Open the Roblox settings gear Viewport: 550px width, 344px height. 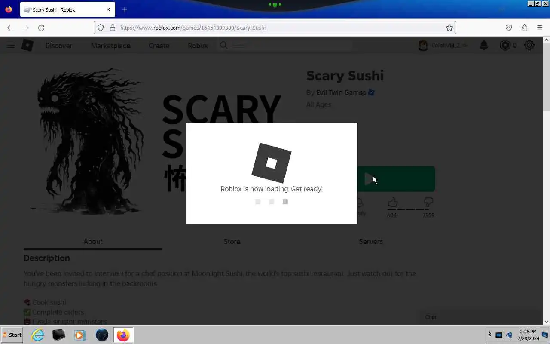click(x=529, y=45)
